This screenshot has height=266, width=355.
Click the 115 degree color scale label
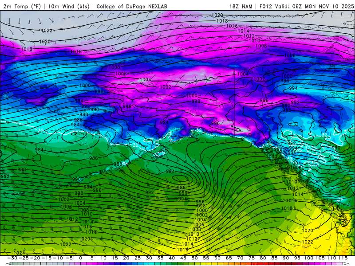343,258
